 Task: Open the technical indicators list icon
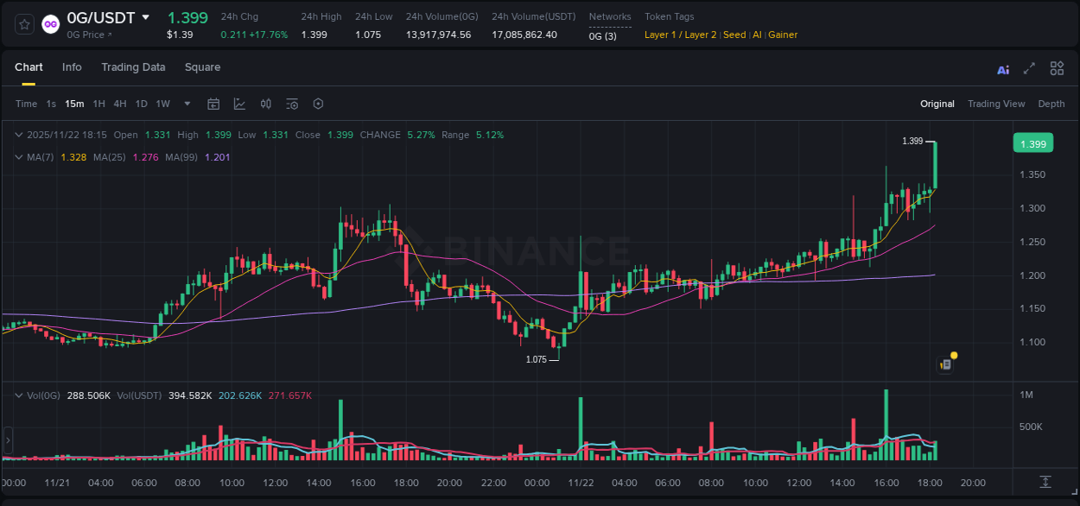(291, 104)
